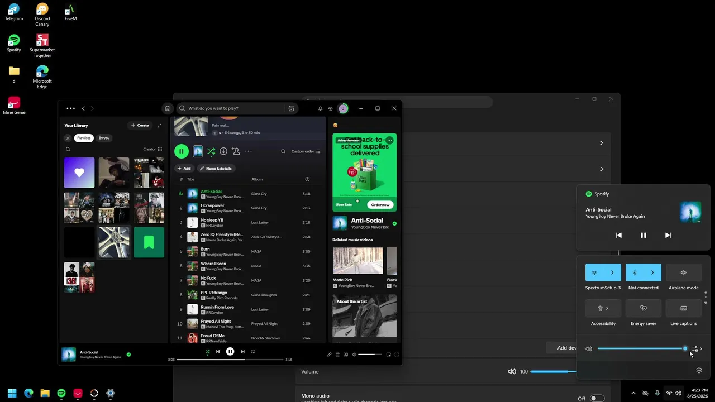Open the Spotify miniplayer
This screenshot has height=402, width=715.
pyautogui.click(x=389, y=355)
